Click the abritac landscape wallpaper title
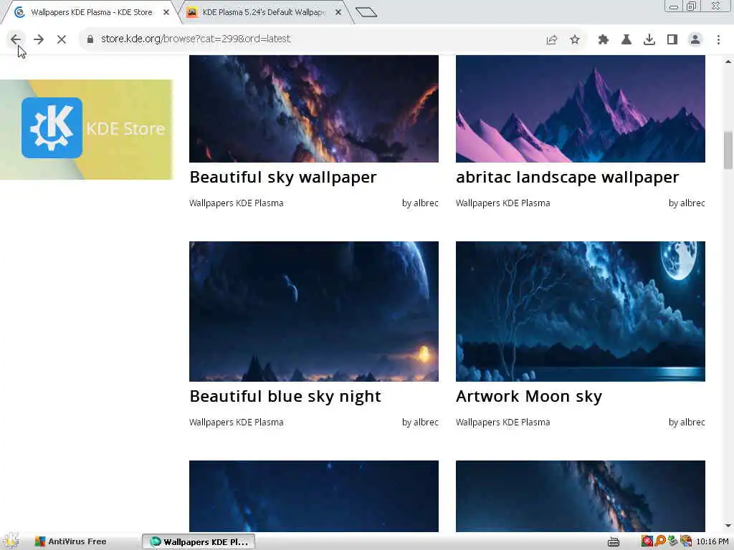Image resolution: width=734 pixels, height=550 pixels. [568, 178]
